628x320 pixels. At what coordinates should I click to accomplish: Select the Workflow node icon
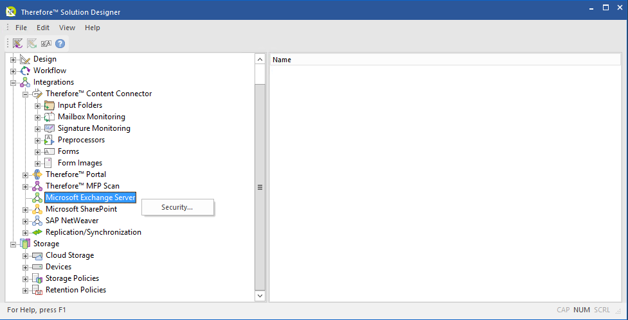(25, 71)
